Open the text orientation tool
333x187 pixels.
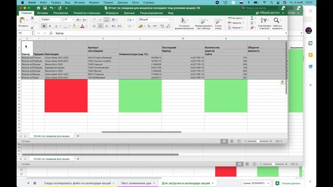click(114, 20)
